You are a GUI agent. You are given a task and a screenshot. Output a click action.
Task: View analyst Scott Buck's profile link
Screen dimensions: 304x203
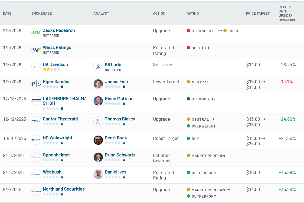[x=116, y=138]
